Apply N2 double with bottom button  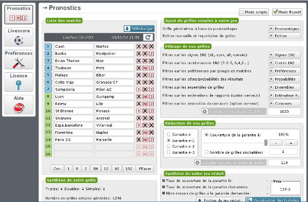117,169
